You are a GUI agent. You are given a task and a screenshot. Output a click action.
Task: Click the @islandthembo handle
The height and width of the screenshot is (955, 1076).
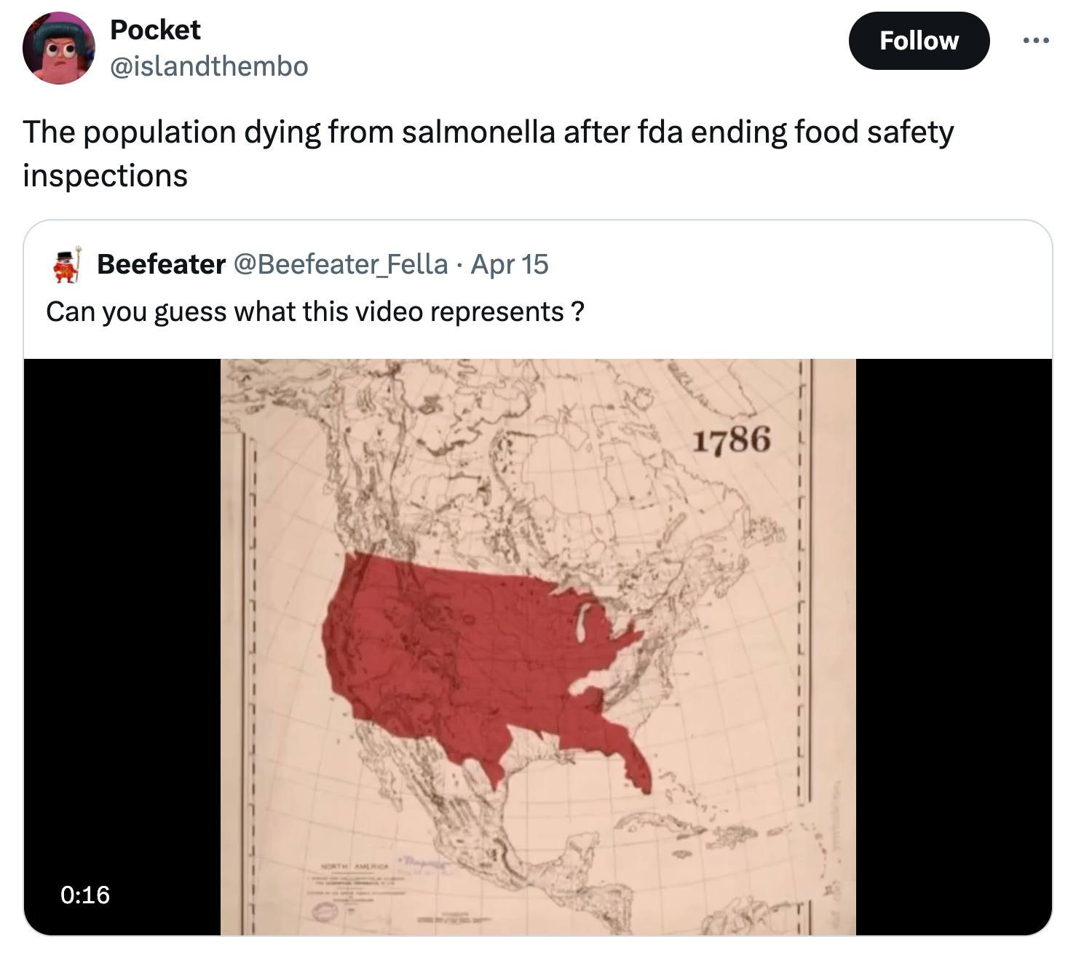(209, 66)
